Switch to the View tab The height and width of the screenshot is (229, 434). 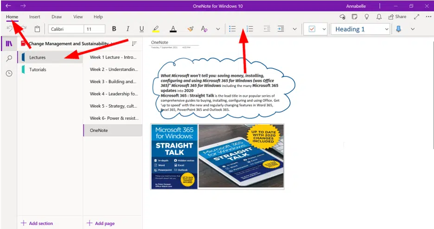point(78,17)
